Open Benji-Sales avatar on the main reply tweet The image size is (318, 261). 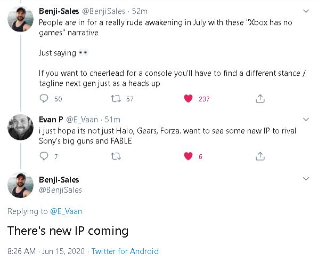click(20, 185)
